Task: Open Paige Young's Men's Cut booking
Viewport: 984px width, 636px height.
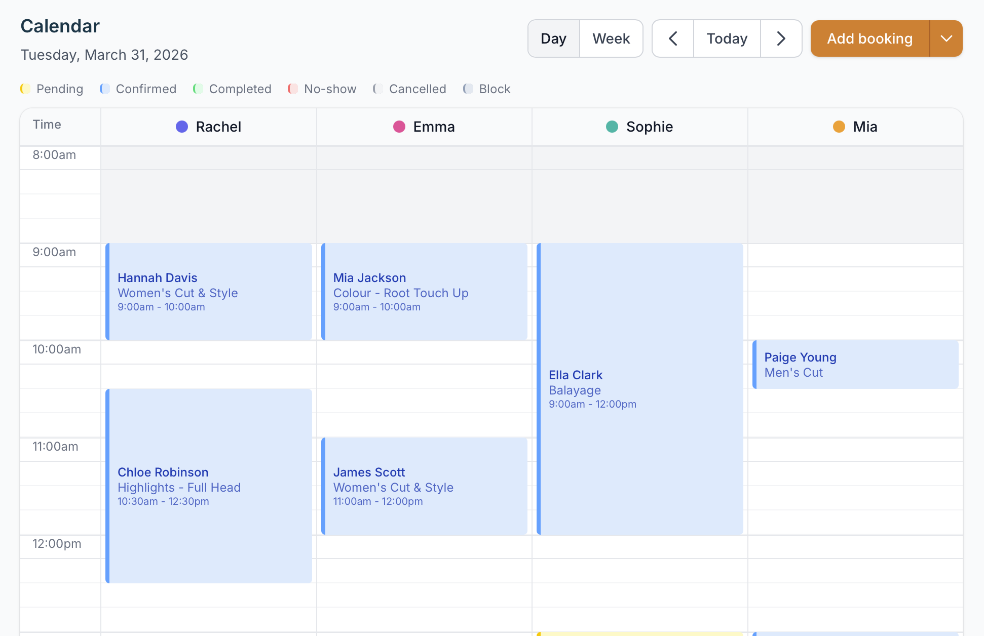Action: (x=855, y=365)
